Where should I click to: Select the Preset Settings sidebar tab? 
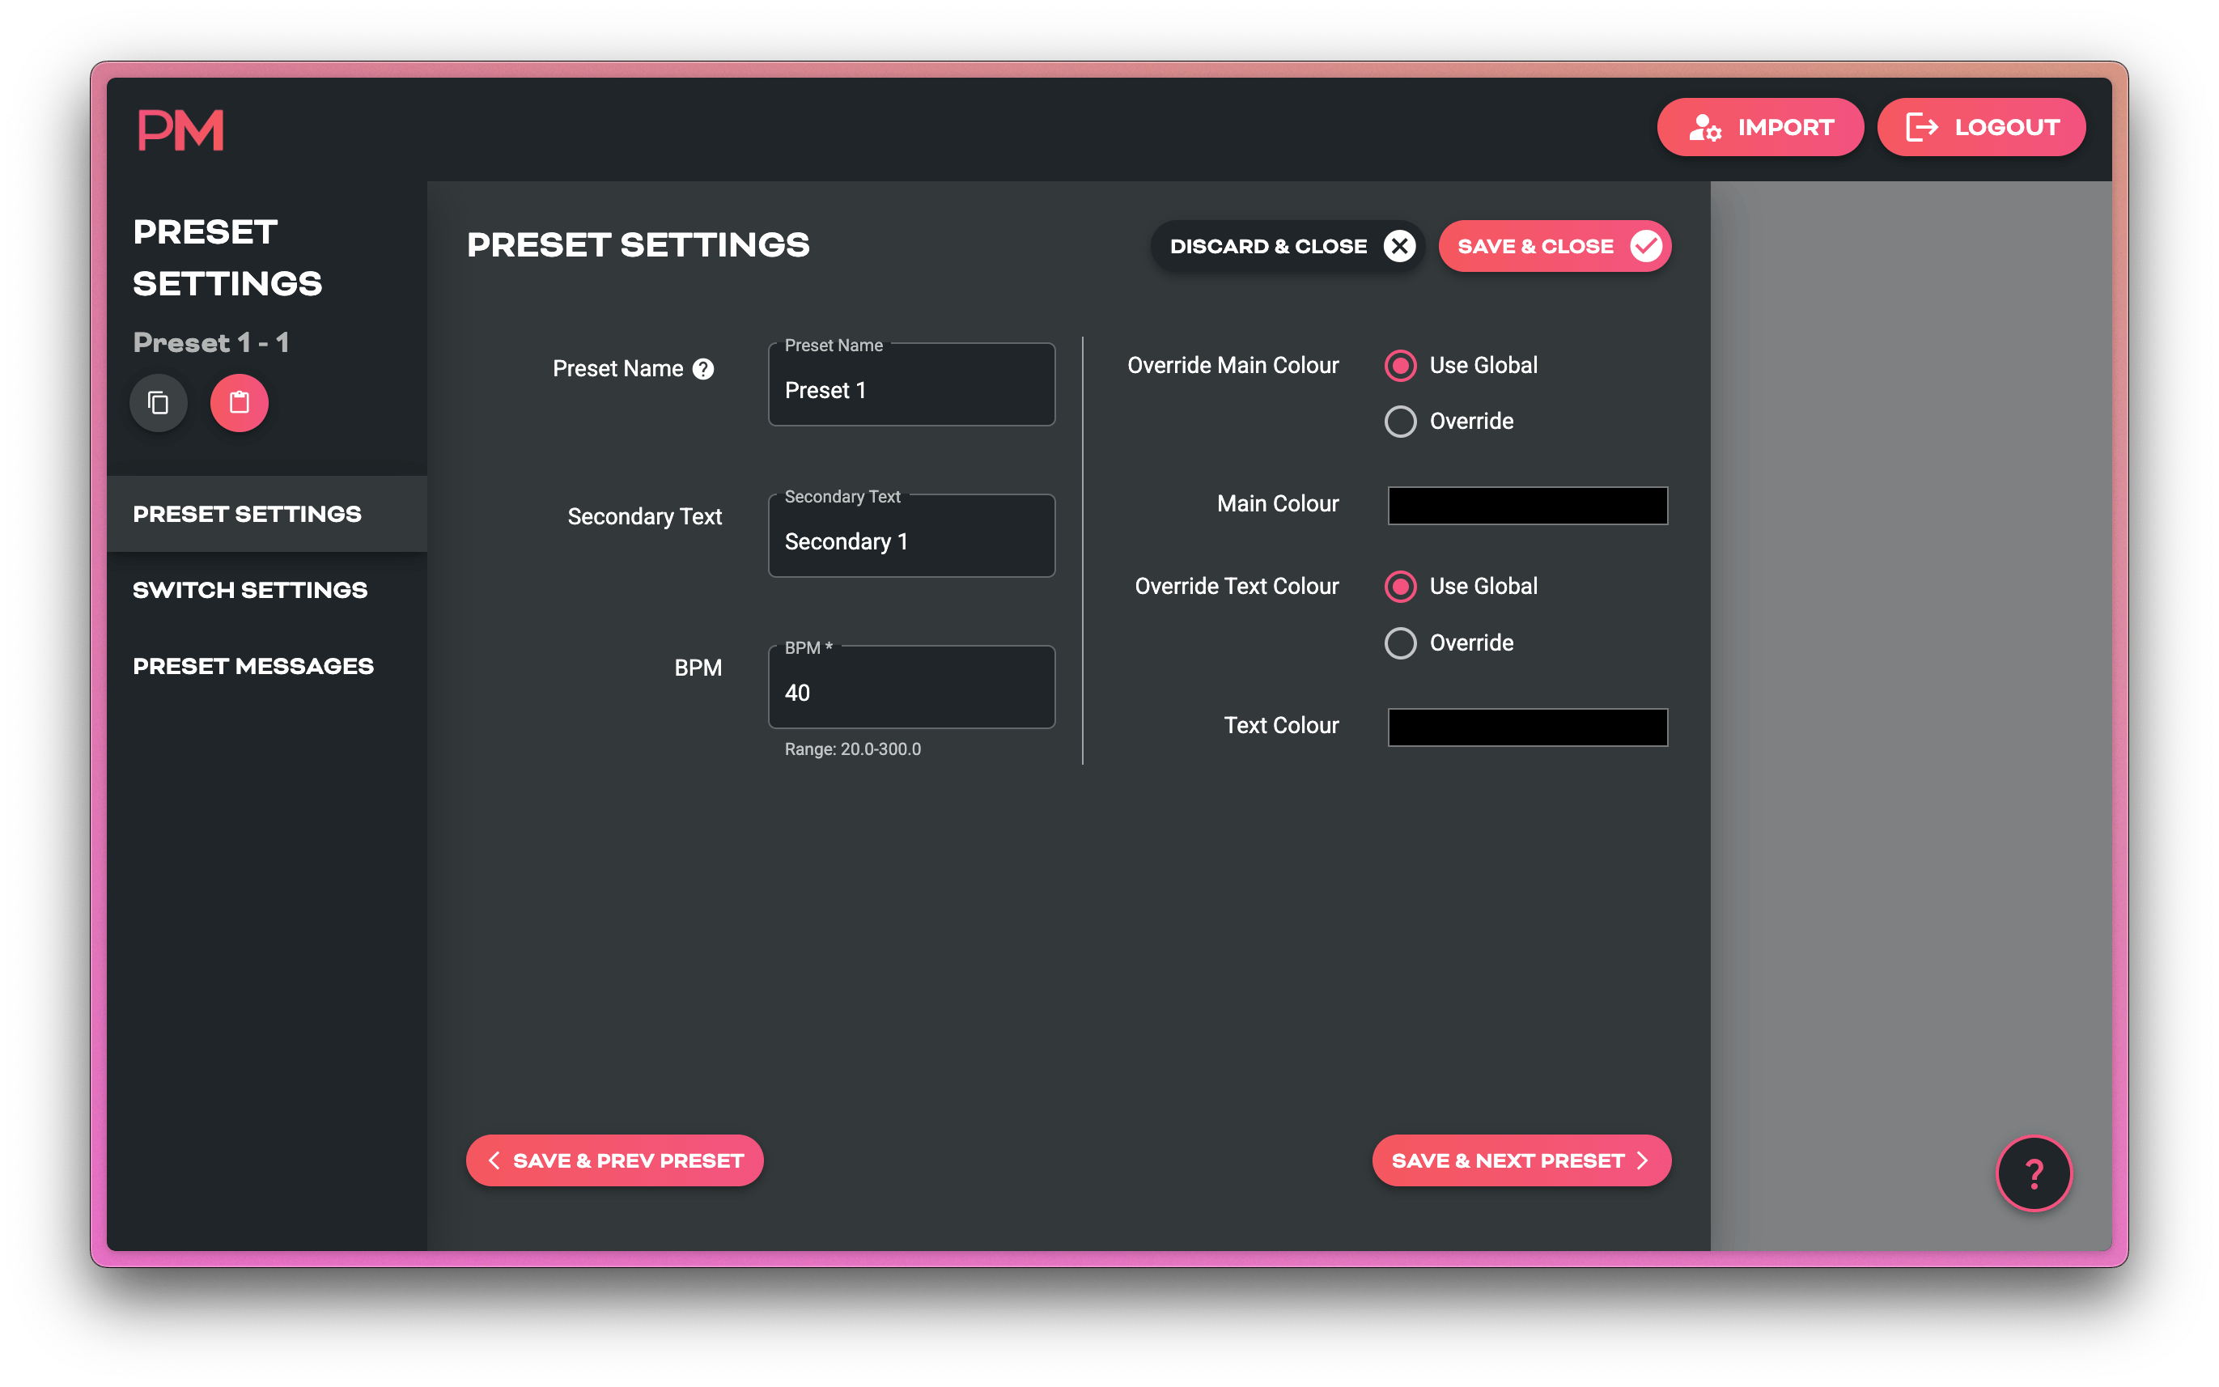247,514
